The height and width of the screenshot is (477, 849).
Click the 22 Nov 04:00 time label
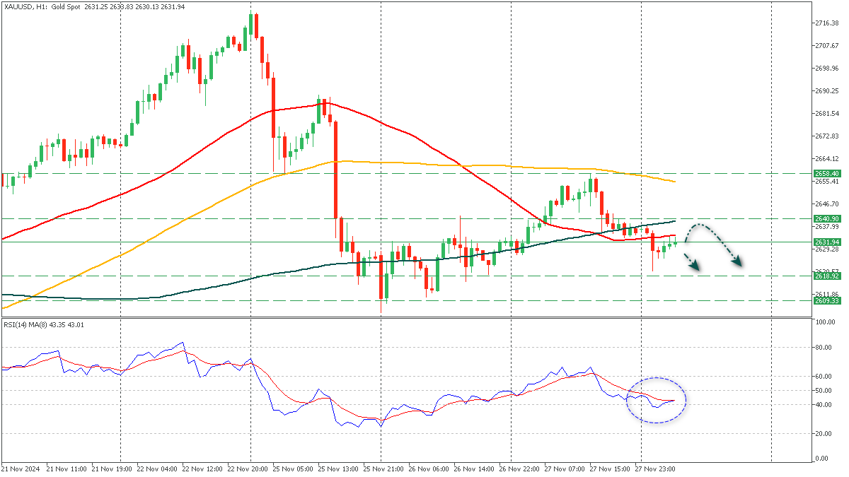pyautogui.click(x=157, y=469)
